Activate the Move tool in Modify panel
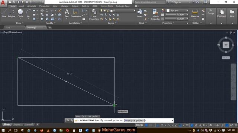The image size is (238, 133). click(42, 11)
